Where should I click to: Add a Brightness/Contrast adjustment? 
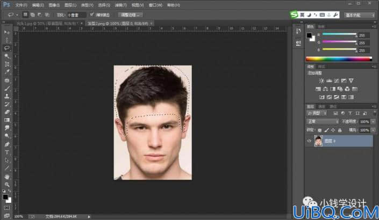(321, 80)
